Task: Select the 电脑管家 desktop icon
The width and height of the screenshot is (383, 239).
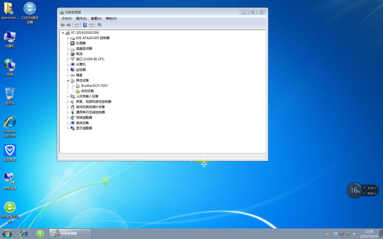Action: [10, 153]
